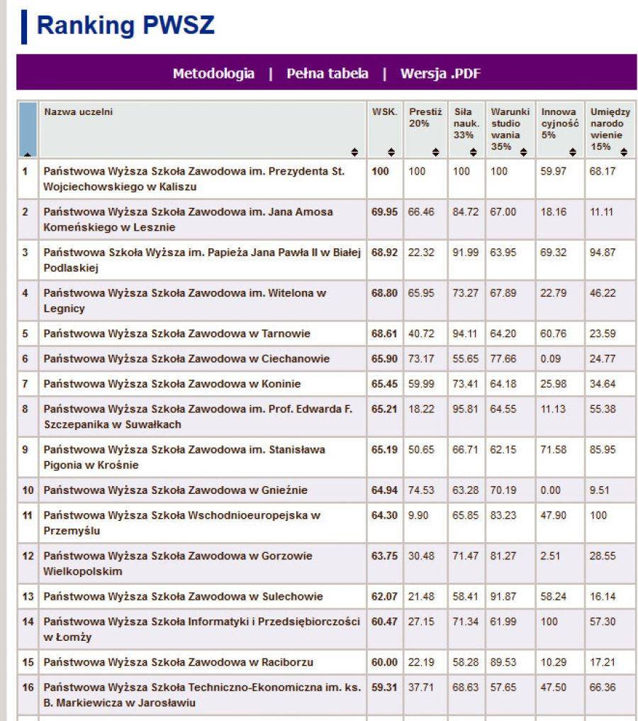Click WSK. value 65.90

coord(384,358)
